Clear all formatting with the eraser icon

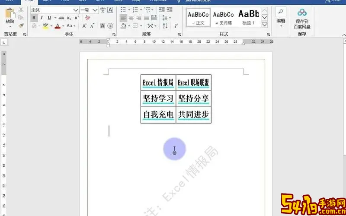[x=88, y=18]
